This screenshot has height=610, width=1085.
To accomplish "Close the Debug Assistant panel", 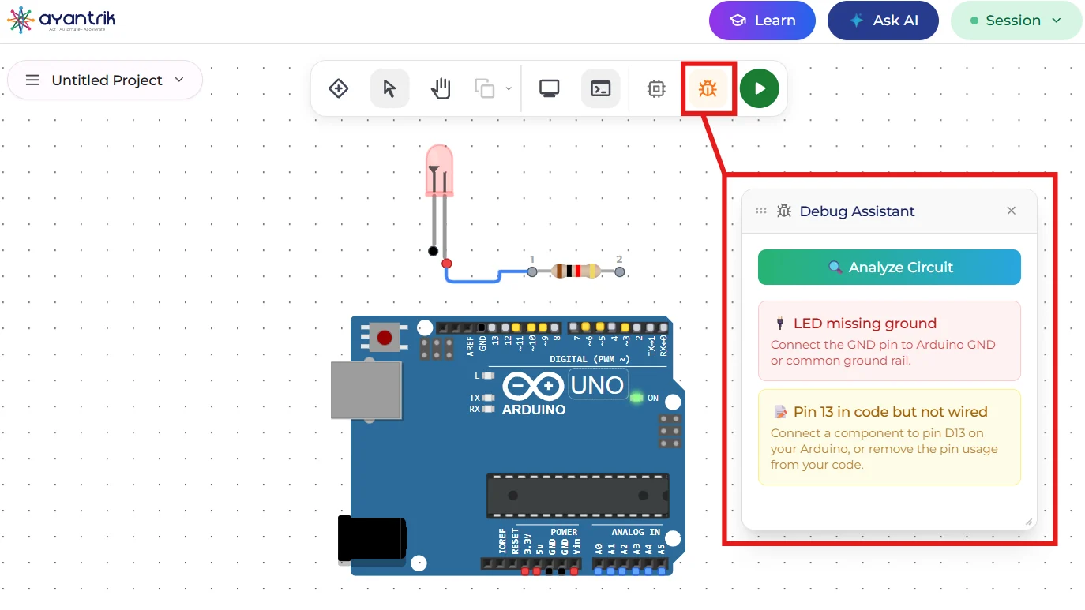I will (1012, 211).
